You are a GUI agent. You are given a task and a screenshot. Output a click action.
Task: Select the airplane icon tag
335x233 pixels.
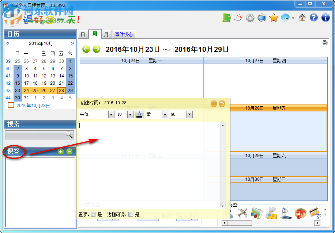coord(242,213)
